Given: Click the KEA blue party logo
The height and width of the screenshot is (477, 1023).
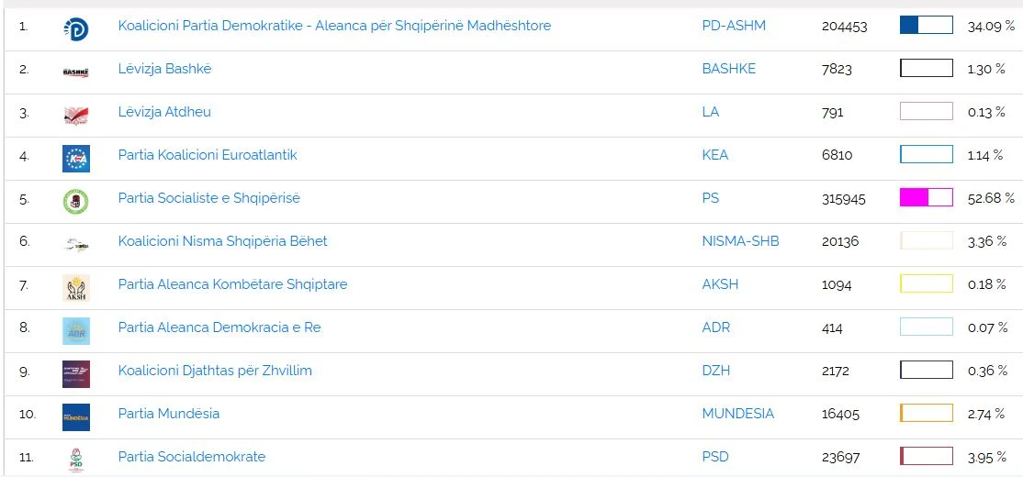Looking at the screenshot, I should coord(75,158).
